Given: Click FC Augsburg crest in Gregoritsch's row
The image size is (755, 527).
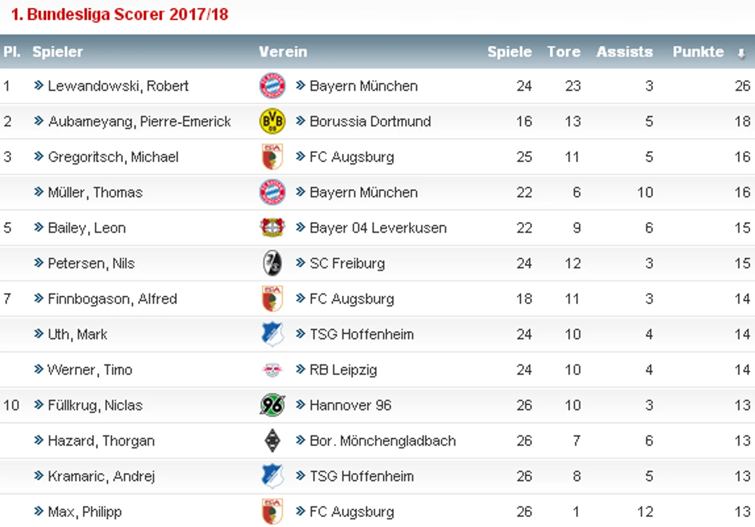Looking at the screenshot, I should tap(272, 157).
